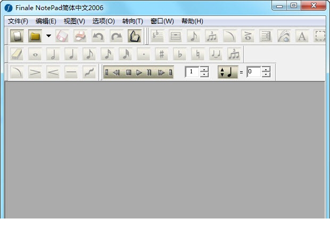
Task: Select the Repeat barline tool
Action: [266, 36]
